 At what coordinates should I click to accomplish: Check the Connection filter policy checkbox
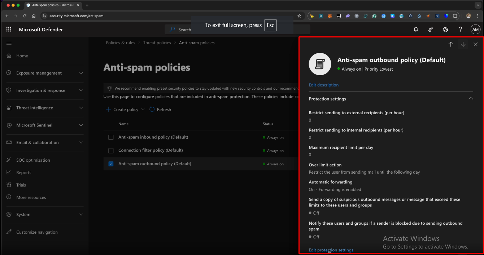pos(111,151)
